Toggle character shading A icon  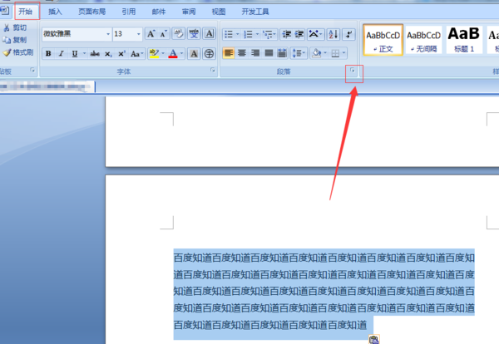194,53
